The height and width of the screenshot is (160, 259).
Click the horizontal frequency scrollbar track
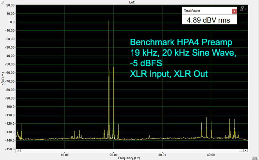tap(131, 151)
